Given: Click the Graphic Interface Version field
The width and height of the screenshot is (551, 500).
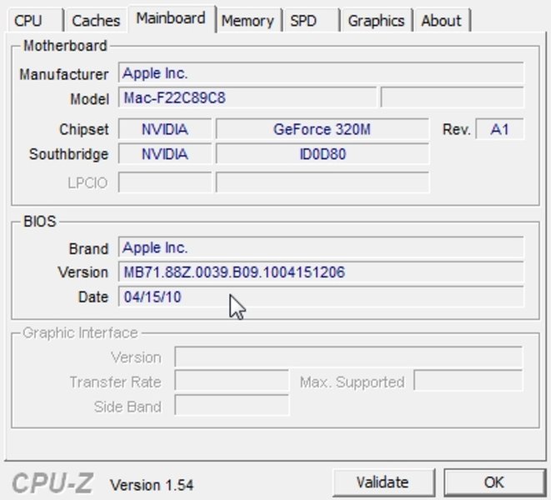Looking at the screenshot, I should (x=348, y=357).
